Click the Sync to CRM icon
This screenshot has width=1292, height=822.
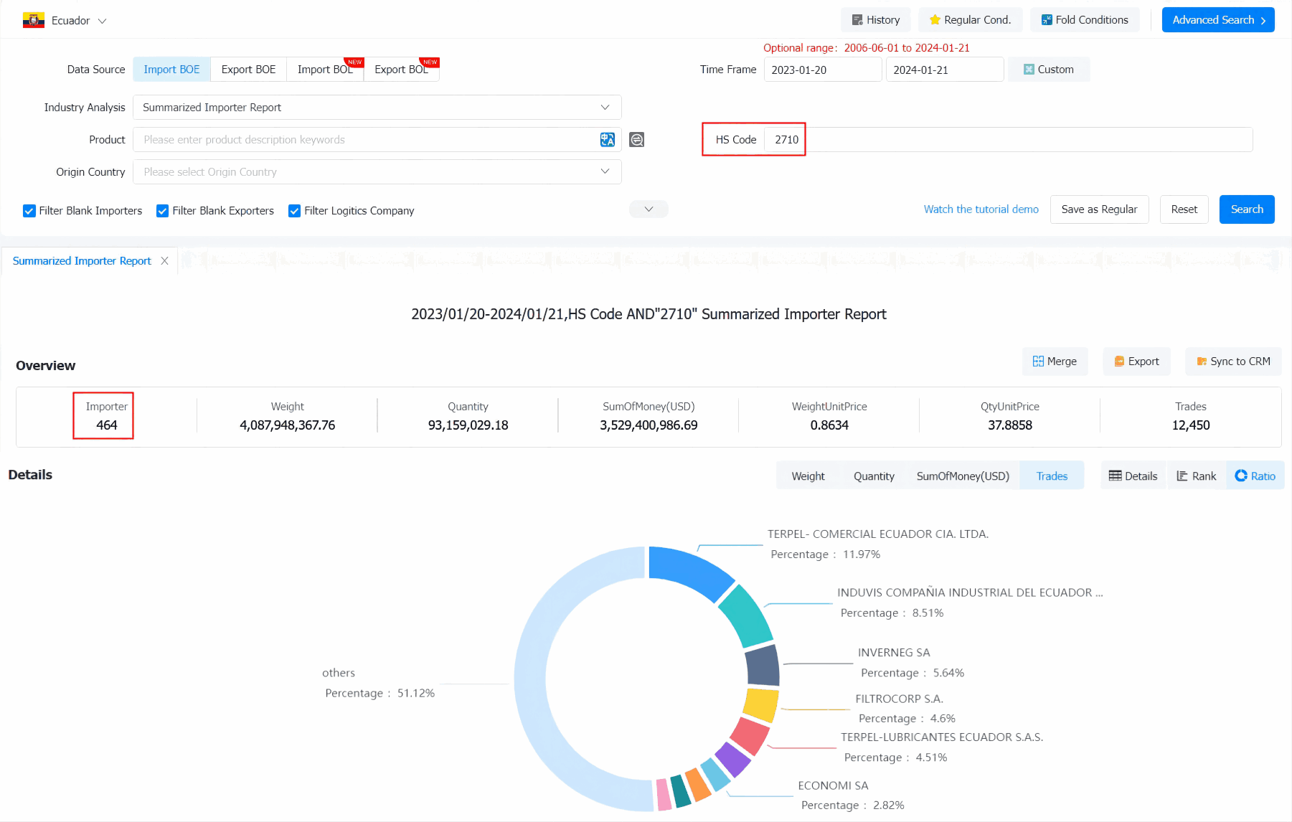(1202, 362)
